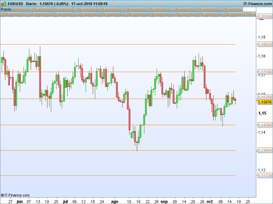Select the apertura legend label
The height and width of the screenshot is (204, 273).
[20, 9]
